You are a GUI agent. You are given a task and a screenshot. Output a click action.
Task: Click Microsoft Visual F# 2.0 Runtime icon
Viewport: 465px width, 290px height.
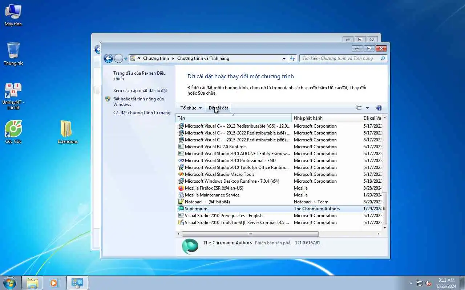pos(181,146)
